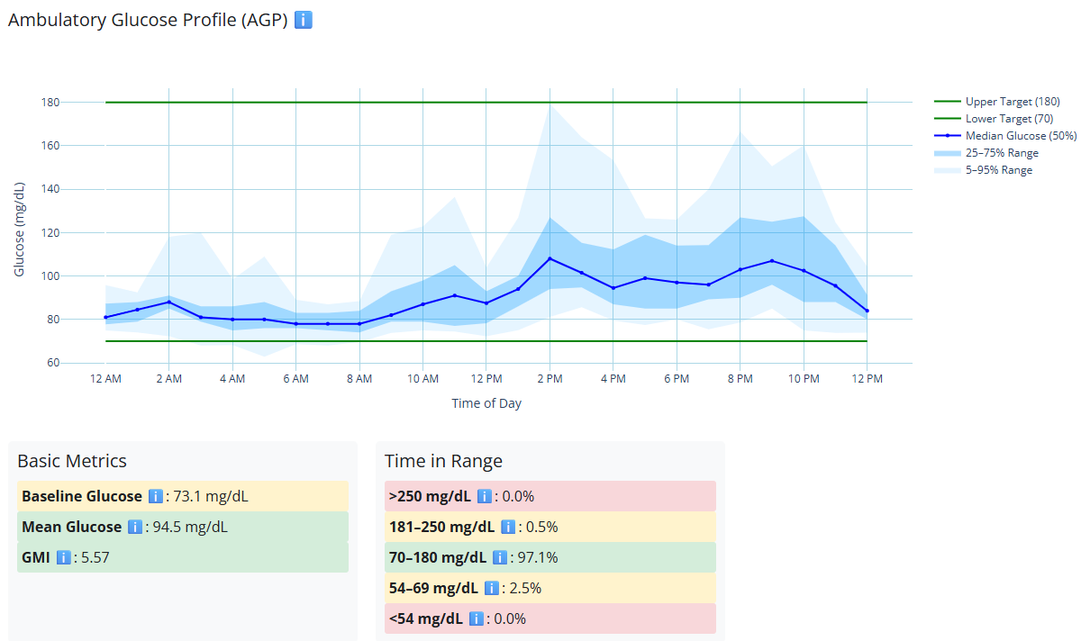Click the 181–250 mg/dL info icon

[507, 527]
